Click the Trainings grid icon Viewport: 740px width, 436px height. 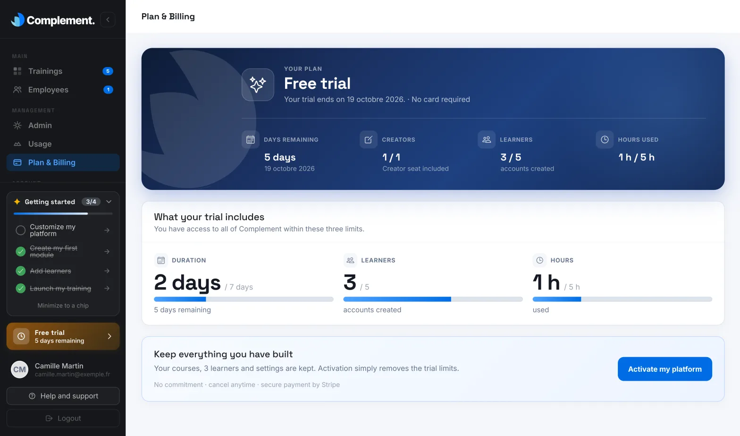coord(17,71)
